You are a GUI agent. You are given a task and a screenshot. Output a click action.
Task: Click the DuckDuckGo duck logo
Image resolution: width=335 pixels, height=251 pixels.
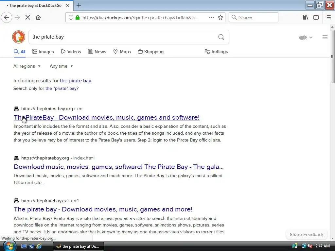pyautogui.click(x=19, y=37)
